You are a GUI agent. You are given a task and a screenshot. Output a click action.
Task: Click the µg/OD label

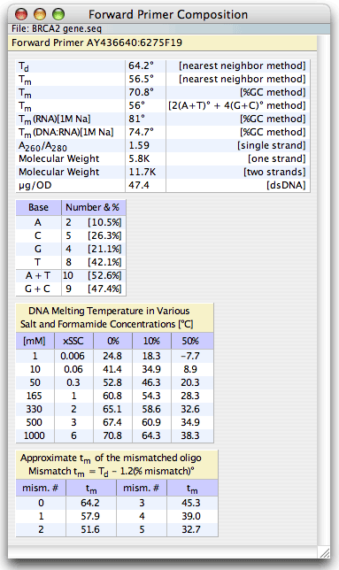(35, 185)
